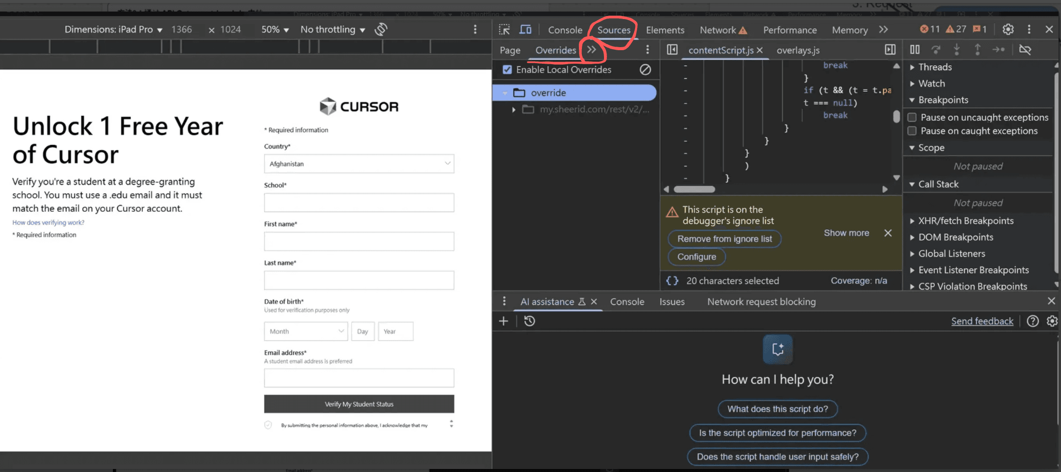Click Verify My Student Status button
Screen dimensions: 1061x472
359,404
